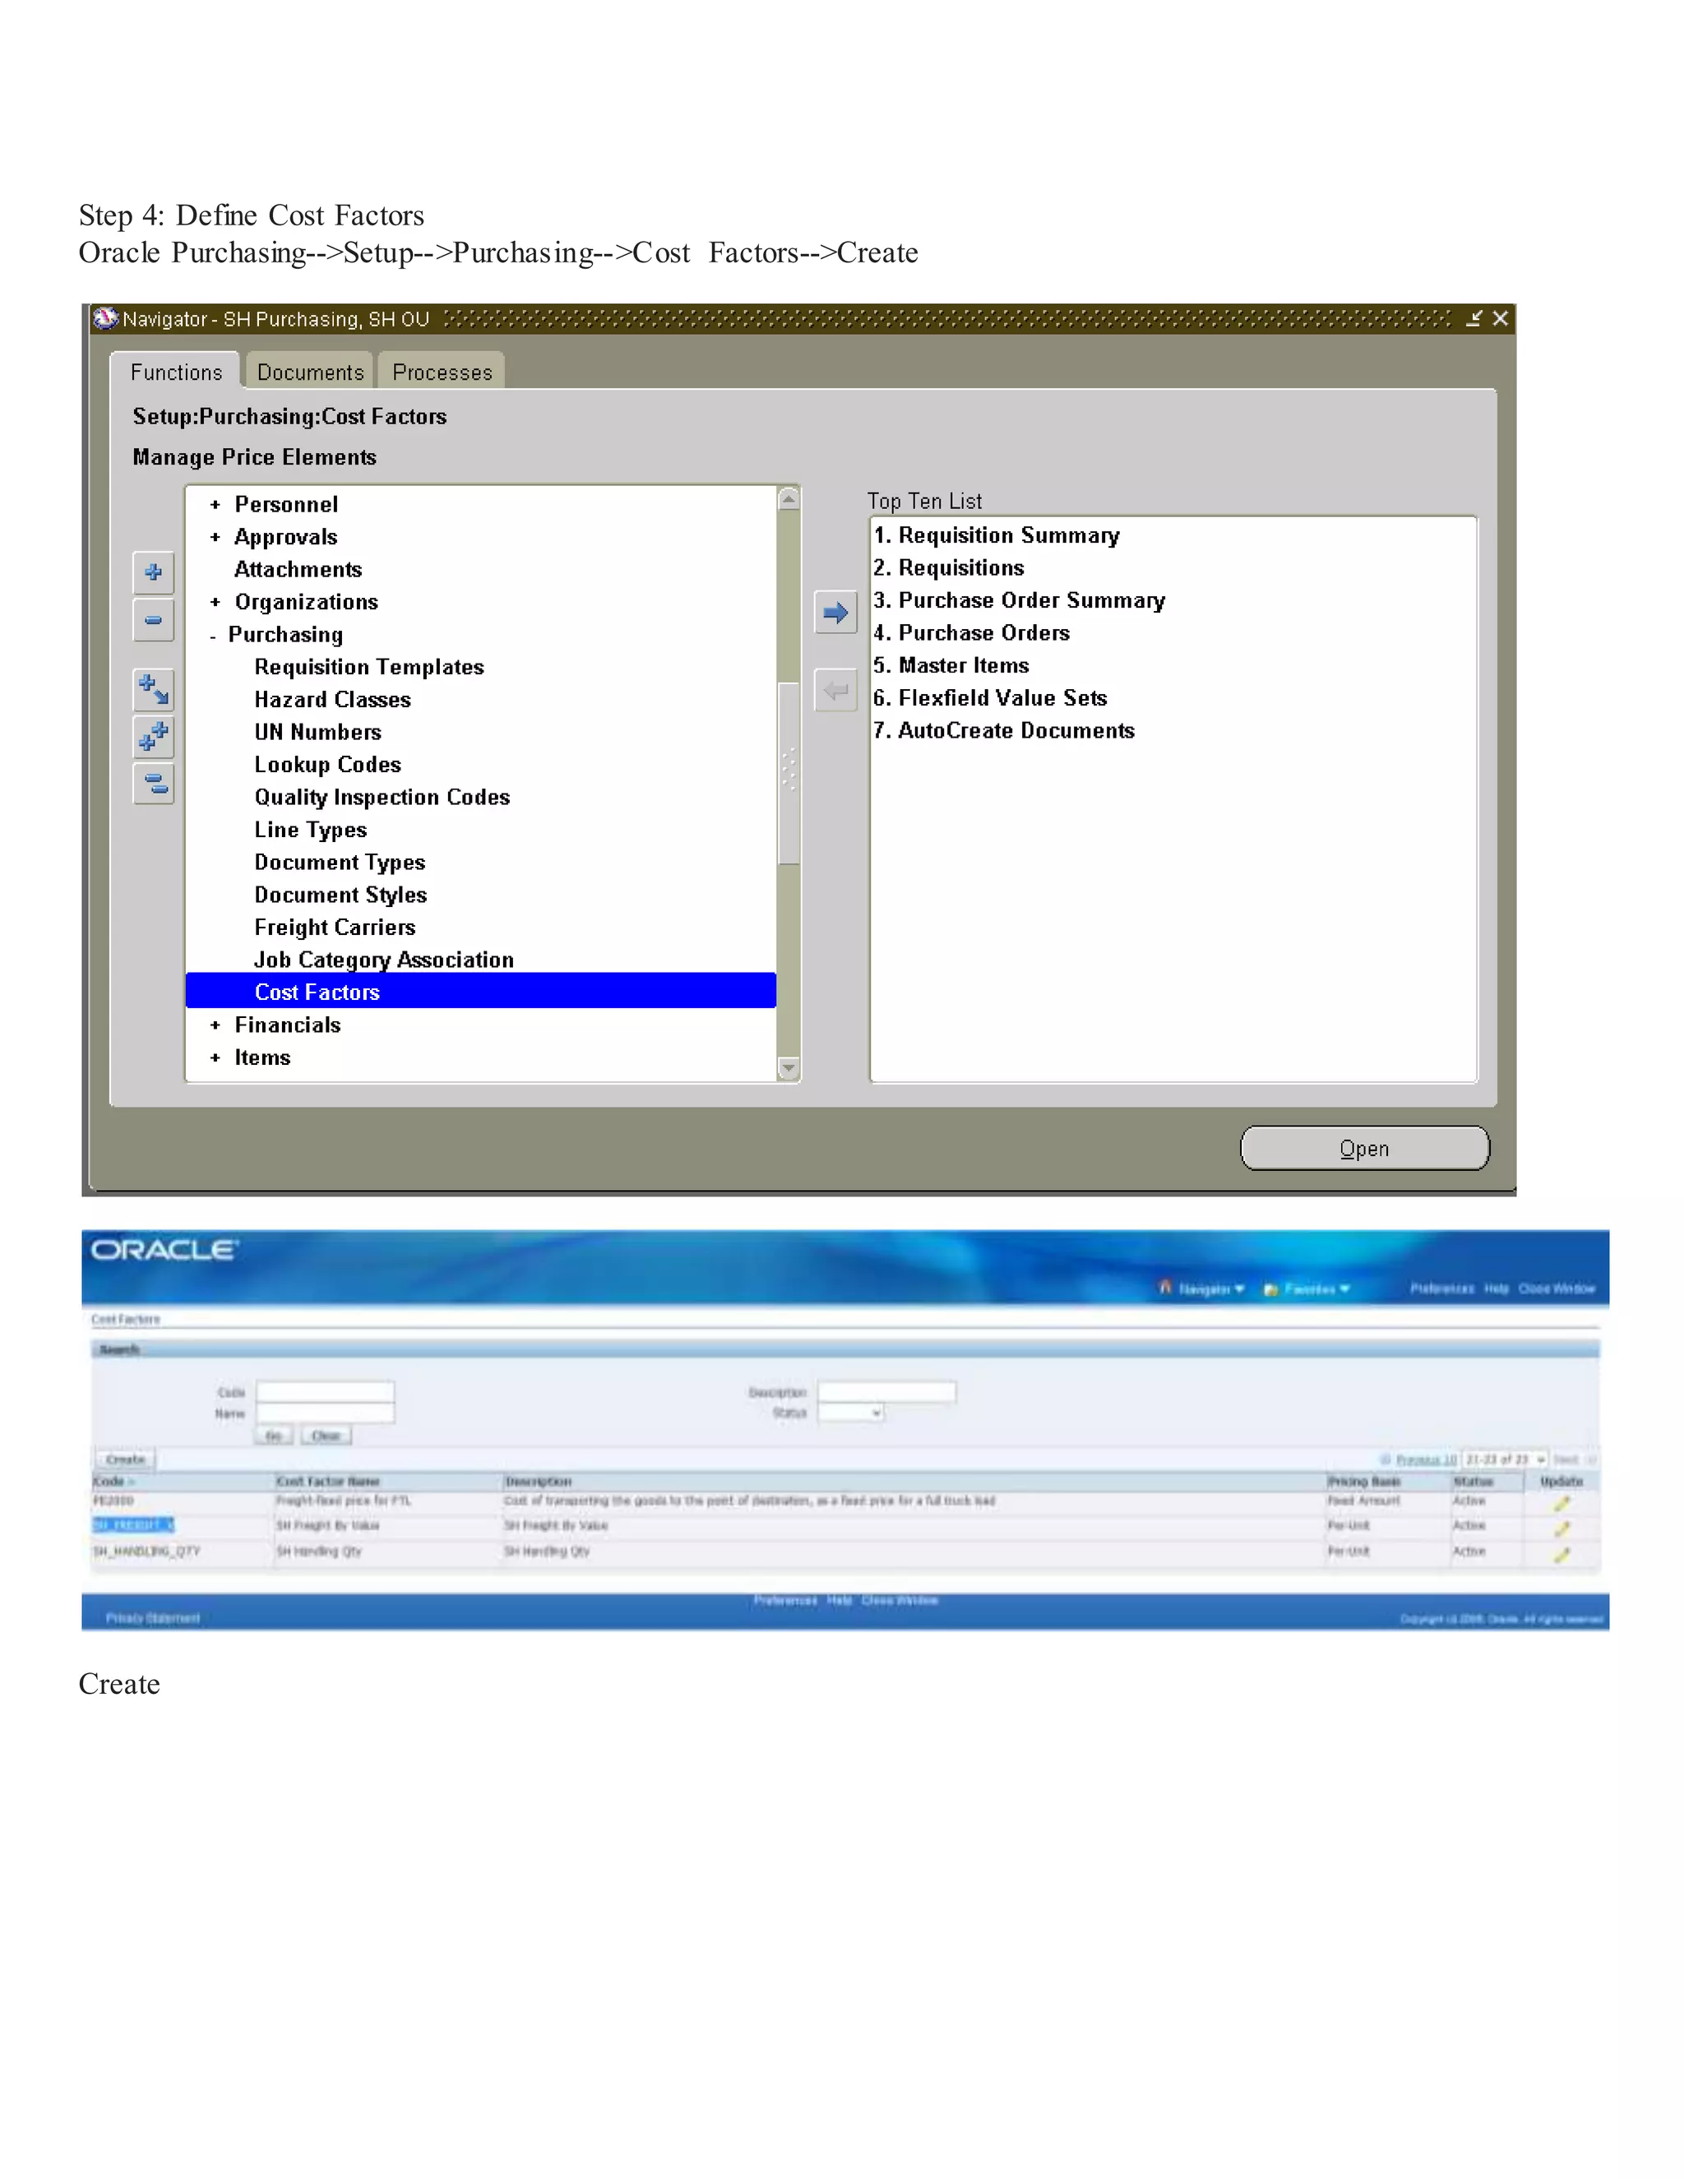Click the Open button
The height and width of the screenshot is (2179, 1684).
pyautogui.click(x=1365, y=1149)
